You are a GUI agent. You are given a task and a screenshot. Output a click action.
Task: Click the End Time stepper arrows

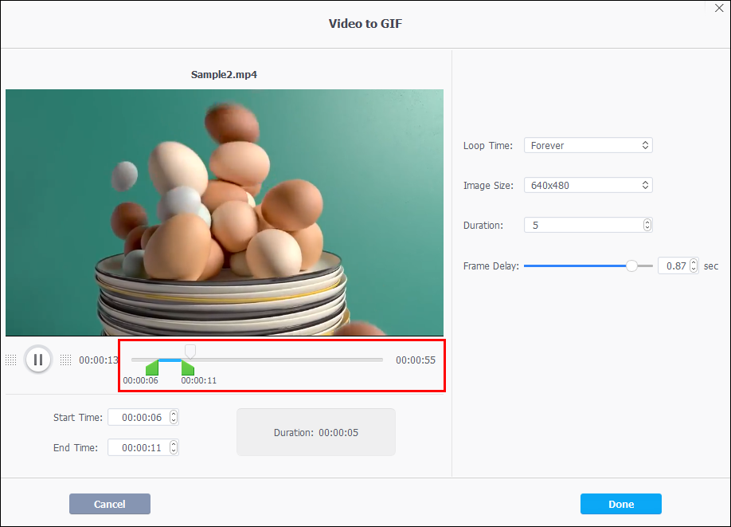[174, 447]
